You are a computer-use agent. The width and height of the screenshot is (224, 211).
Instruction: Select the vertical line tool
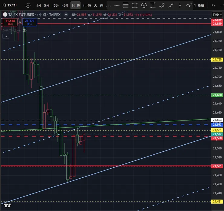[x=180, y=5]
